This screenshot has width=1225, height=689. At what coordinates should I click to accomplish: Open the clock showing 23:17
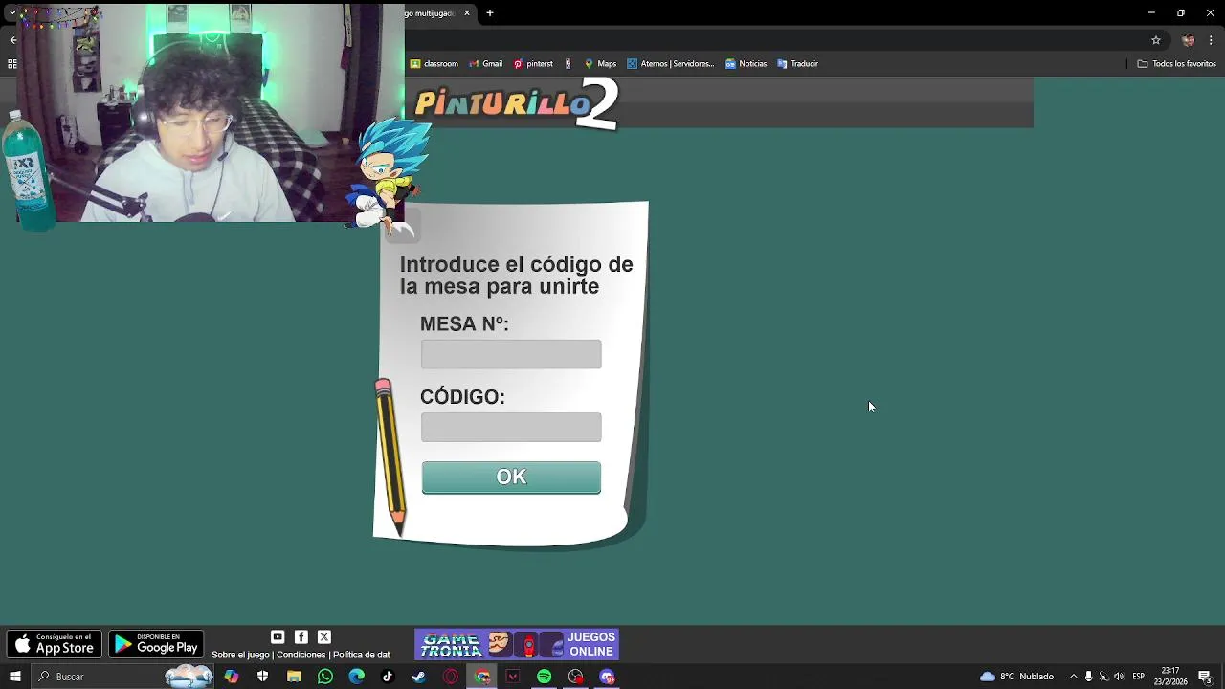point(1170,677)
